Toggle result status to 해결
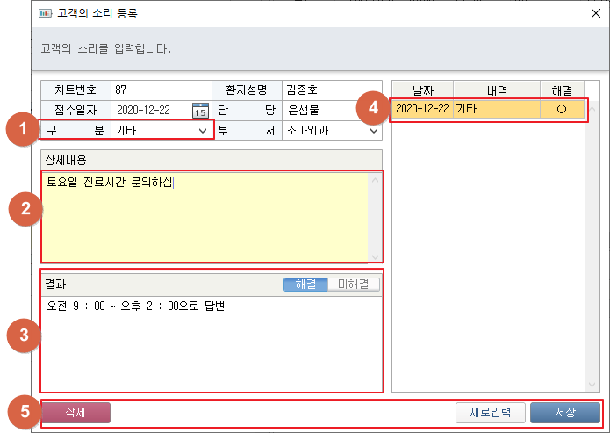Image resolution: width=610 pixels, height=433 pixels. tap(305, 285)
